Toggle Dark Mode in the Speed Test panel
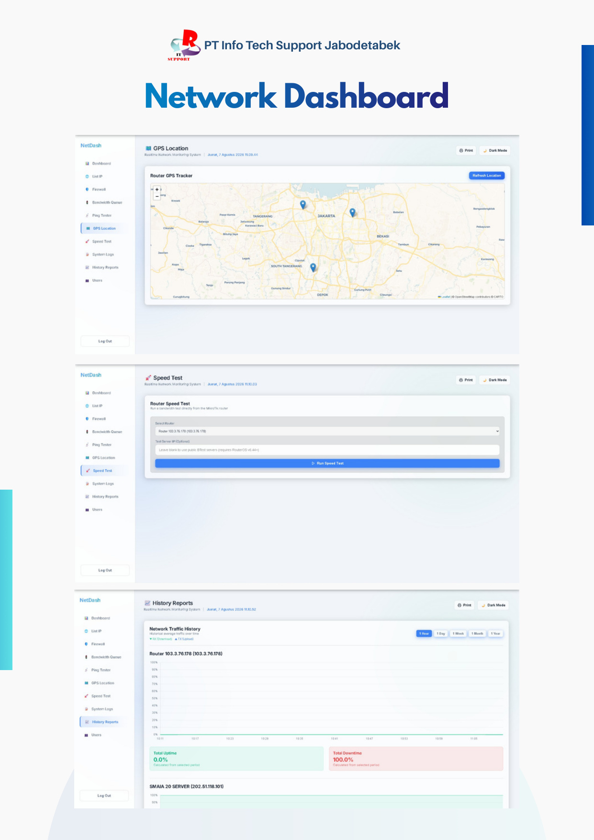This screenshot has width=594, height=840. pyautogui.click(x=495, y=380)
